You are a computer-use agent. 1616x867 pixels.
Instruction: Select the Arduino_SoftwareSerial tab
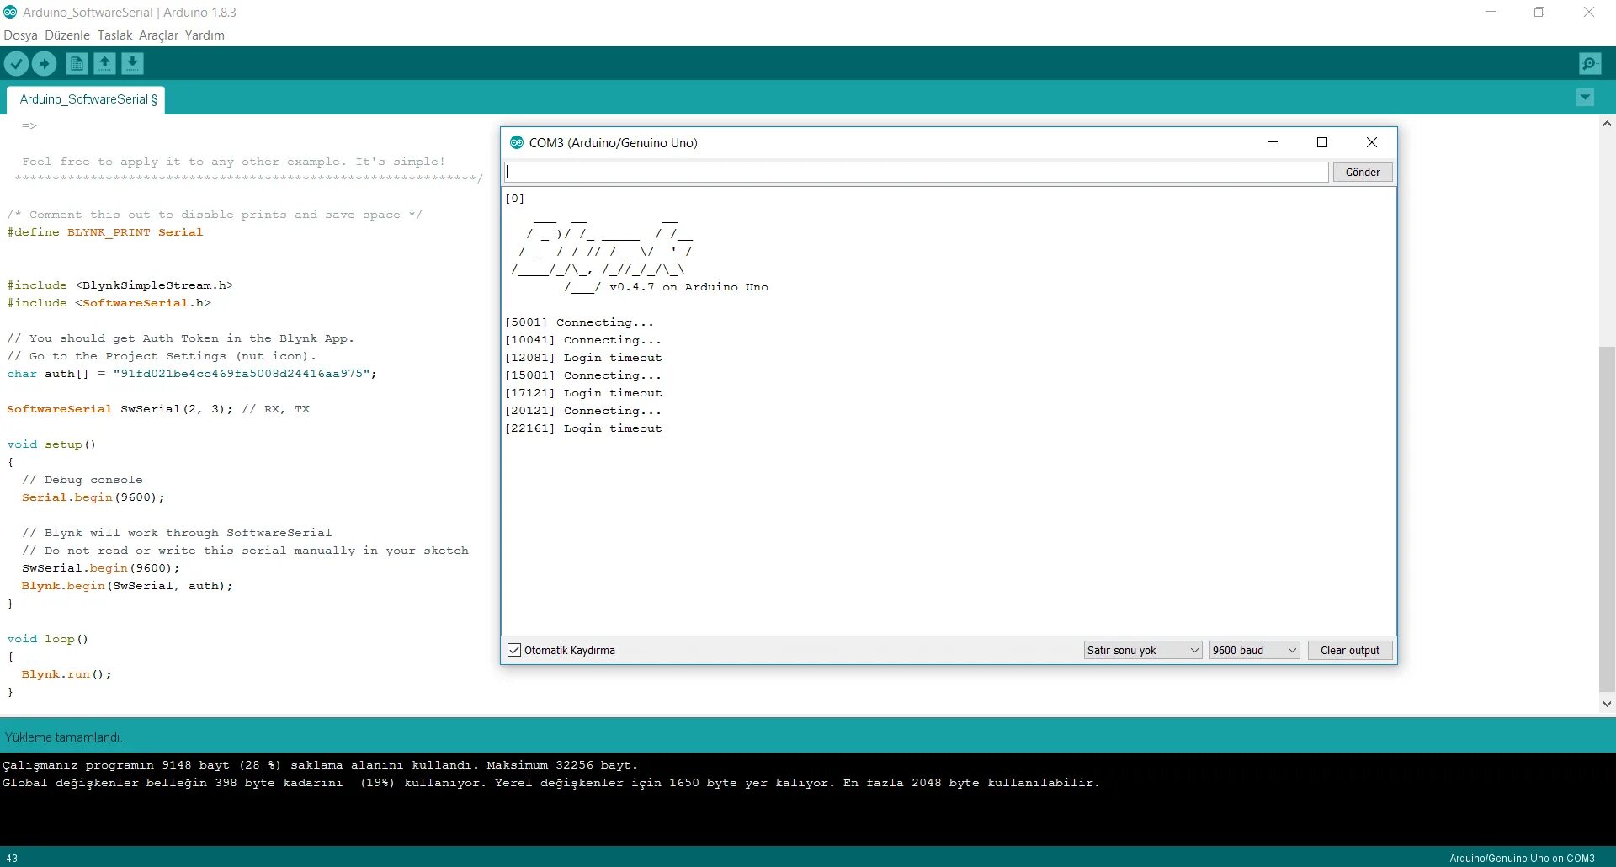click(x=86, y=99)
